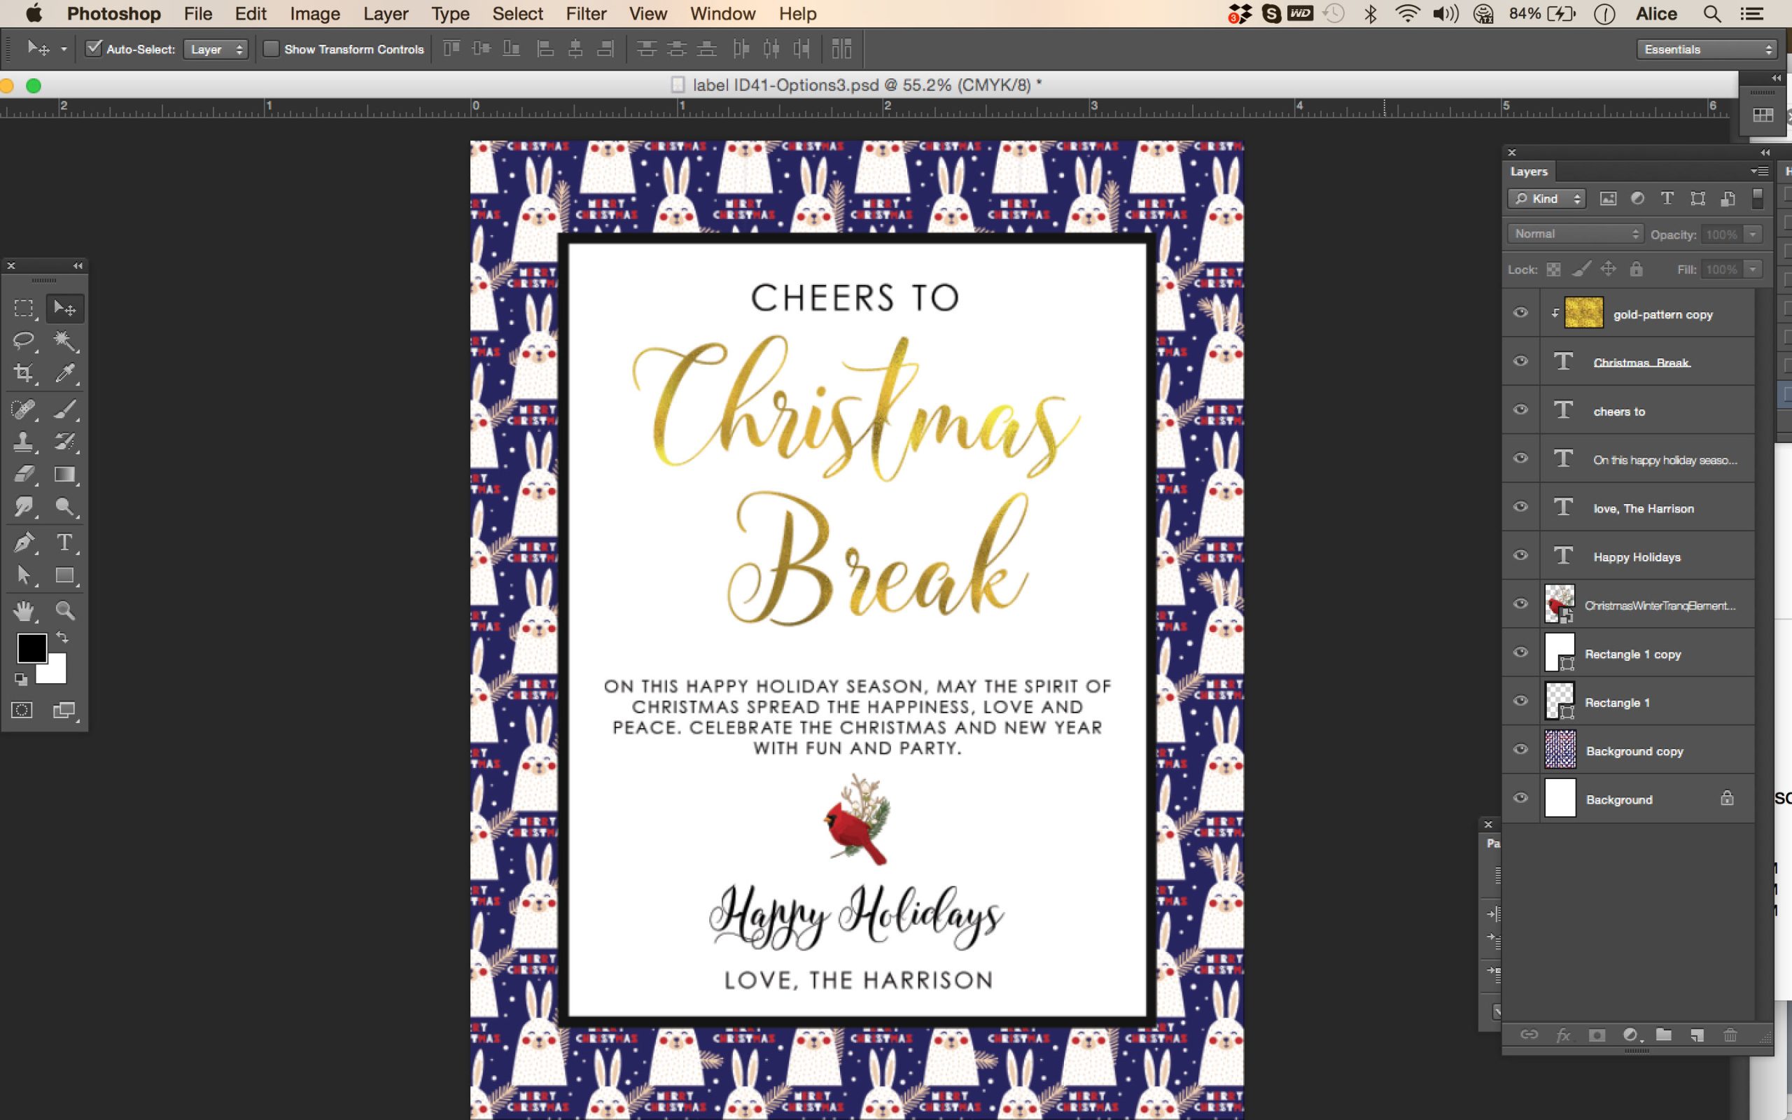The height and width of the screenshot is (1120, 1792).
Task: Select the Lasso tool
Action: coord(24,340)
